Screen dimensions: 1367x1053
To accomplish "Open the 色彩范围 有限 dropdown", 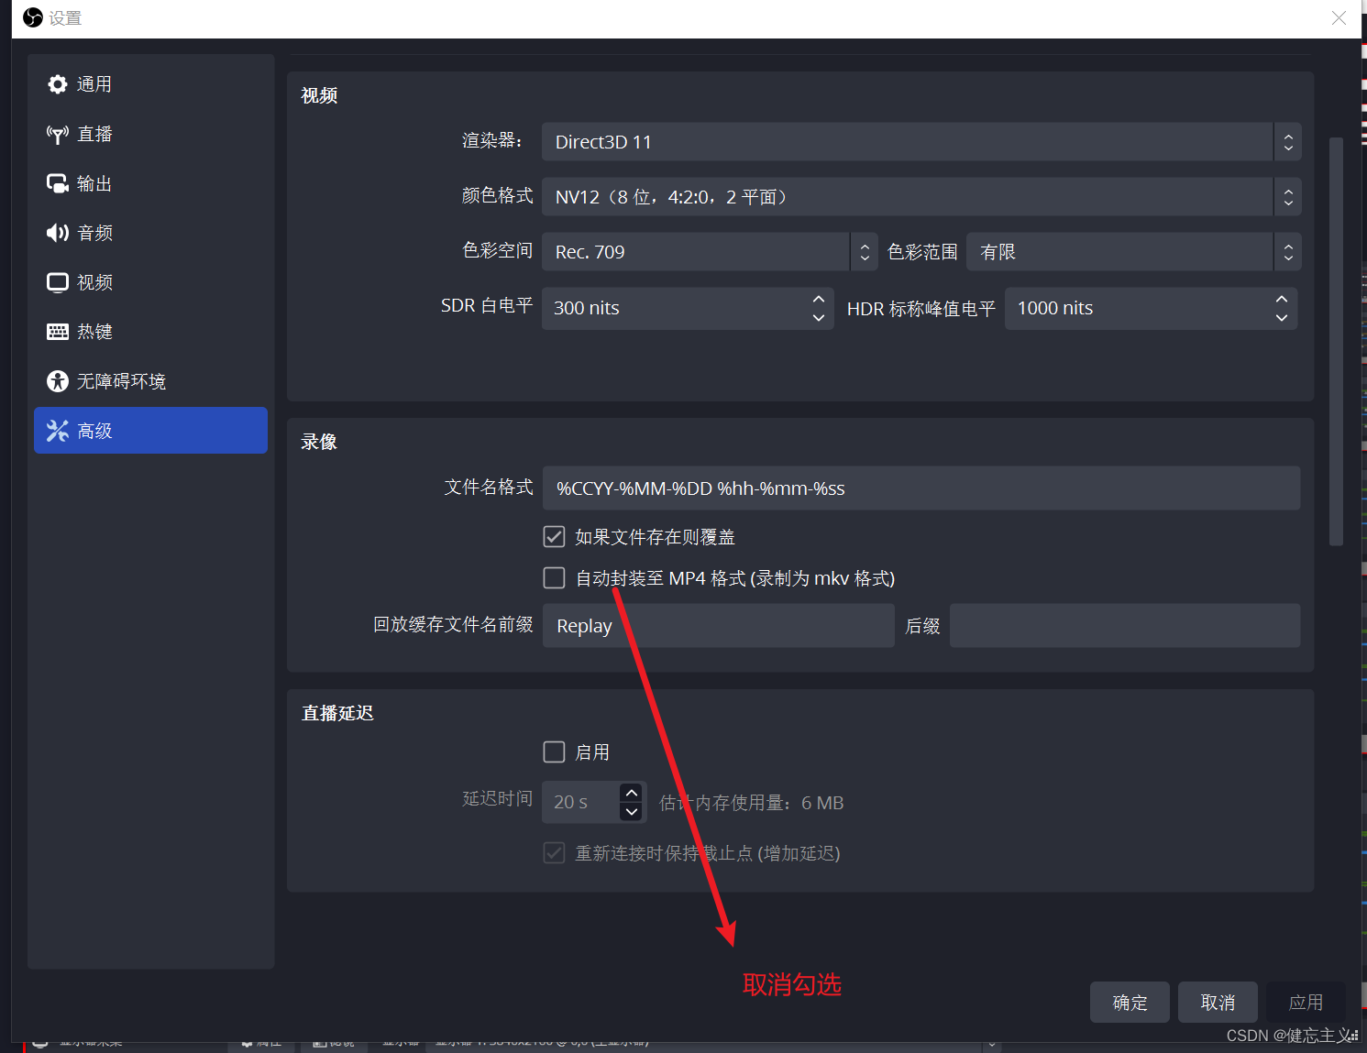I will click(x=1133, y=252).
